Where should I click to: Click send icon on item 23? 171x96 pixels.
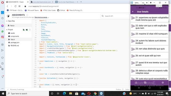[x=133, y=34]
